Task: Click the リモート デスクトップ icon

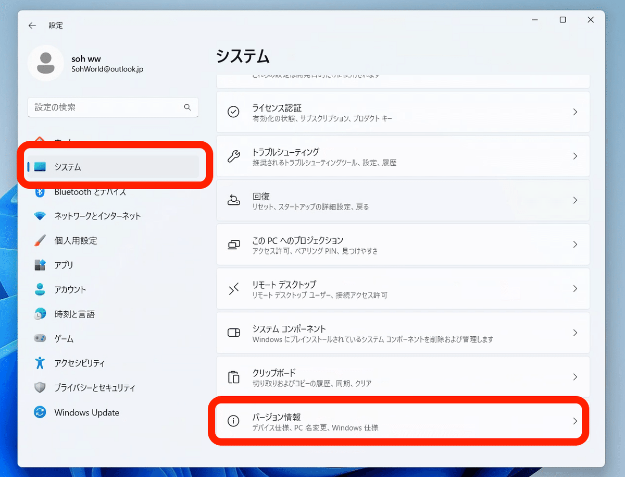Action: [234, 289]
